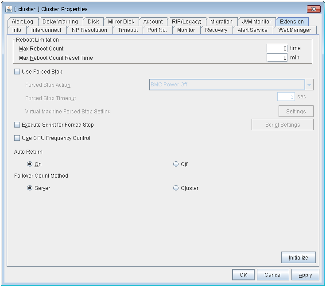Click the Initialize button
Screen dimensions: 326x287
click(298, 257)
